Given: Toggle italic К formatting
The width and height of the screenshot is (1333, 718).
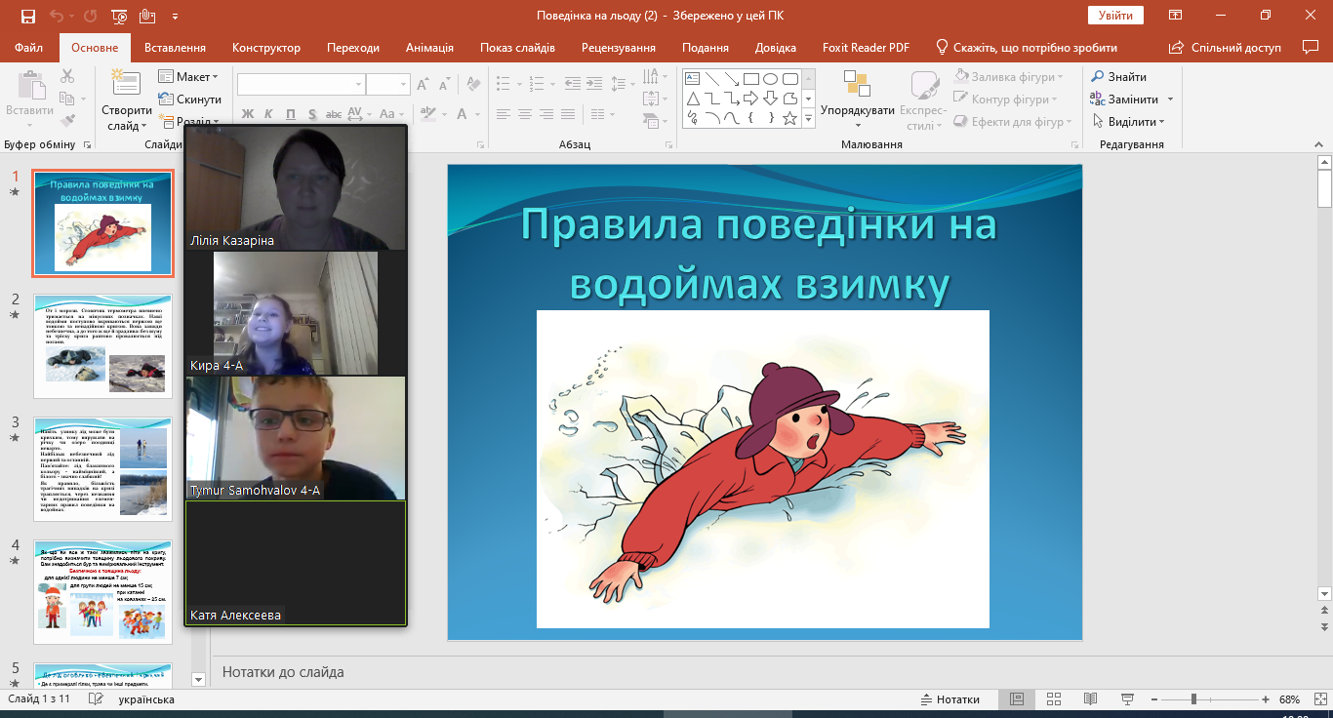Looking at the screenshot, I should [268, 114].
